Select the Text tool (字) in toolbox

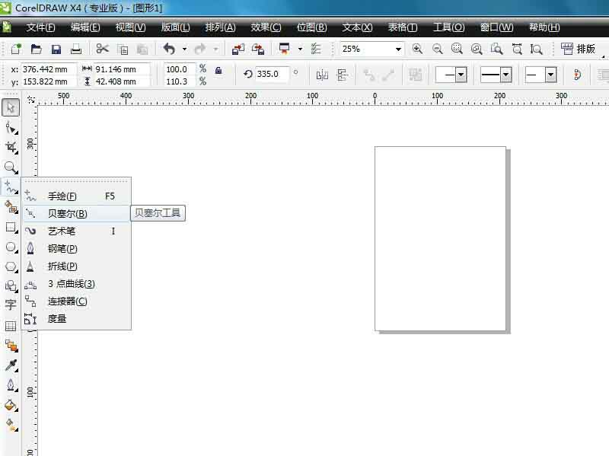pos(11,305)
